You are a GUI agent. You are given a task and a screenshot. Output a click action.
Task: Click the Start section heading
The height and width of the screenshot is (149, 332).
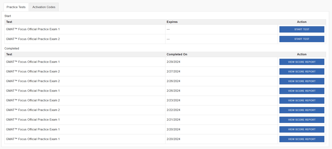pos(8,16)
